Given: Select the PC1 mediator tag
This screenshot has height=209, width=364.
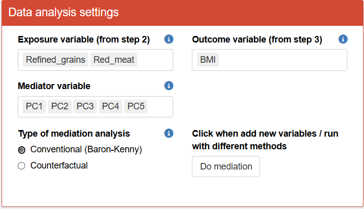Looking at the screenshot, I should tap(35, 106).
